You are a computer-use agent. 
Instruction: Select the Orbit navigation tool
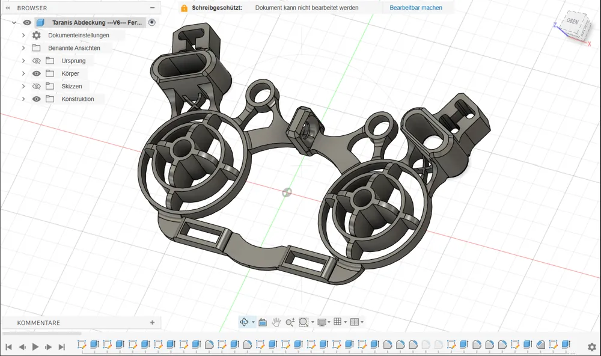coord(244,322)
